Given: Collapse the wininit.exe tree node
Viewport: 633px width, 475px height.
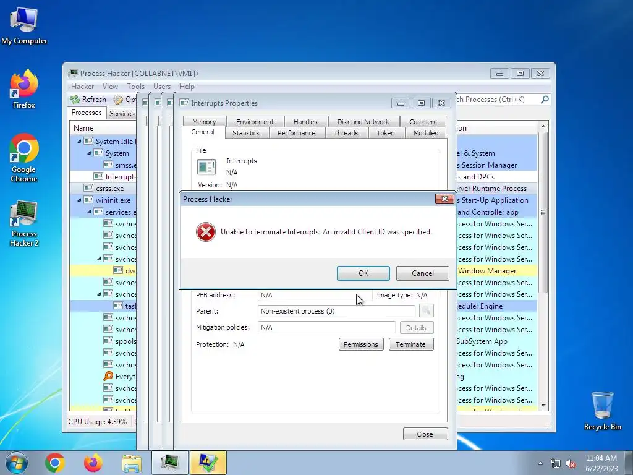Looking at the screenshot, I should (x=79, y=200).
